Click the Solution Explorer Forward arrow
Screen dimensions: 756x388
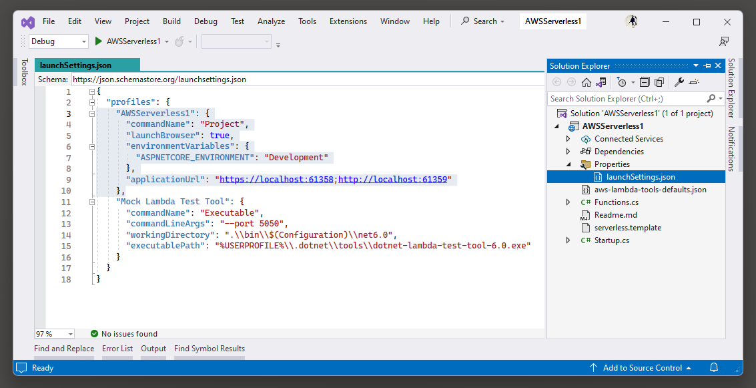click(x=571, y=82)
